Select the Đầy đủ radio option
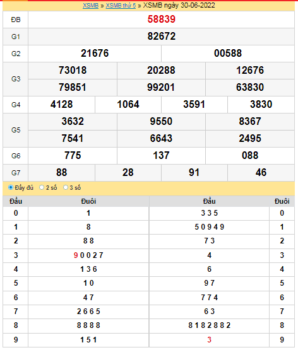The width and height of the screenshot is (298, 350). click(11, 187)
